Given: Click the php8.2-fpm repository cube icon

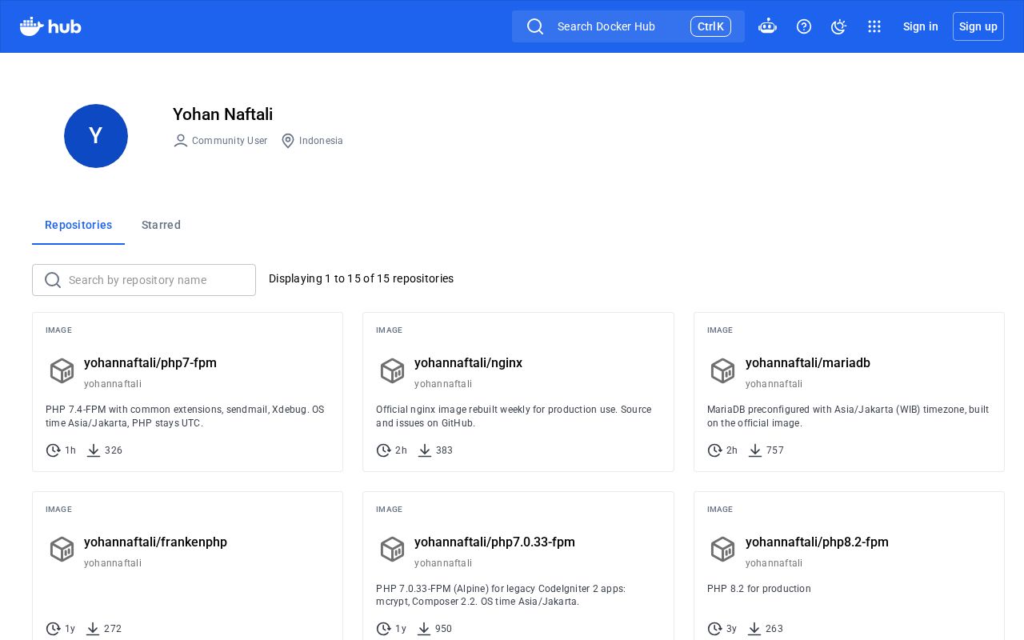Looking at the screenshot, I should pyautogui.click(x=722, y=549).
